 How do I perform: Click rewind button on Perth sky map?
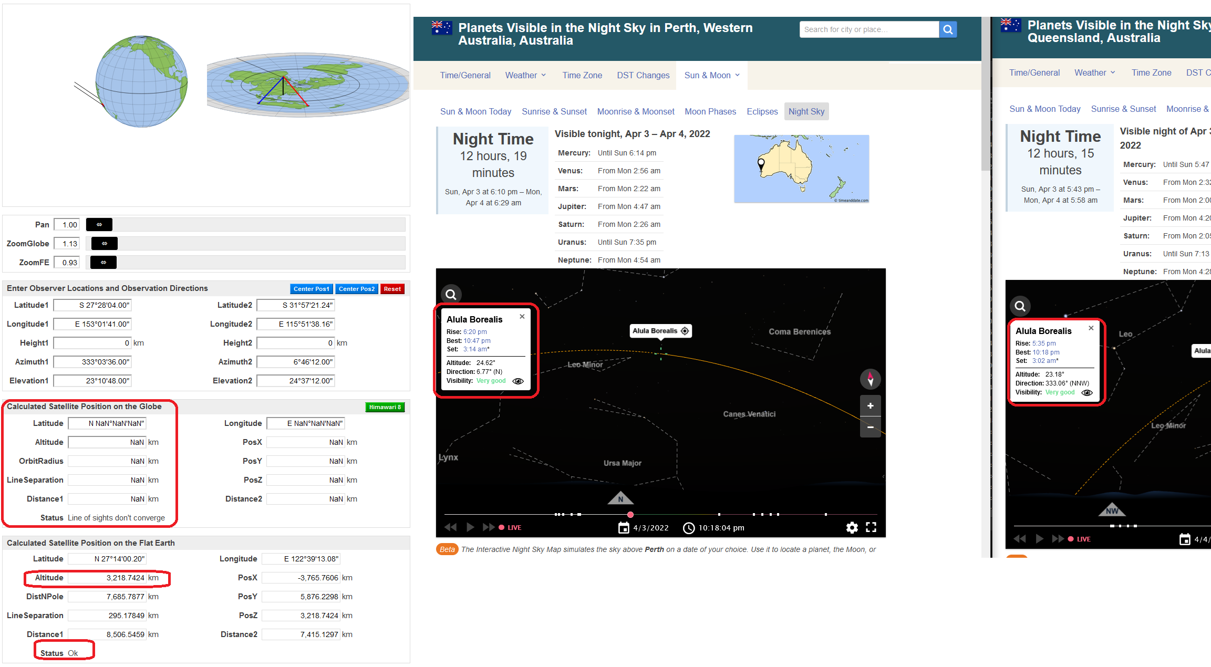pos(450,527)
